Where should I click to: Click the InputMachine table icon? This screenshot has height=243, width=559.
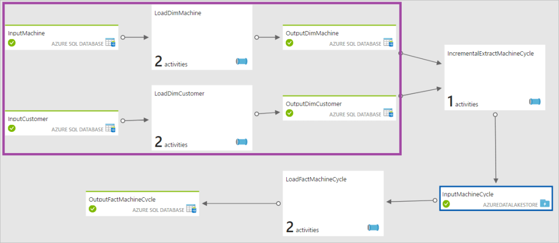(110, 43)
